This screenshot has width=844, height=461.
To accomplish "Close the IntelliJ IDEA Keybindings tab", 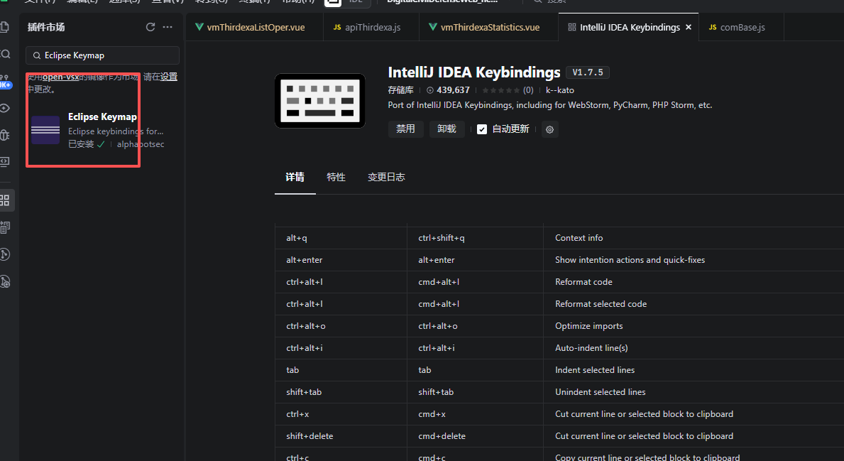I will [689, 27].
